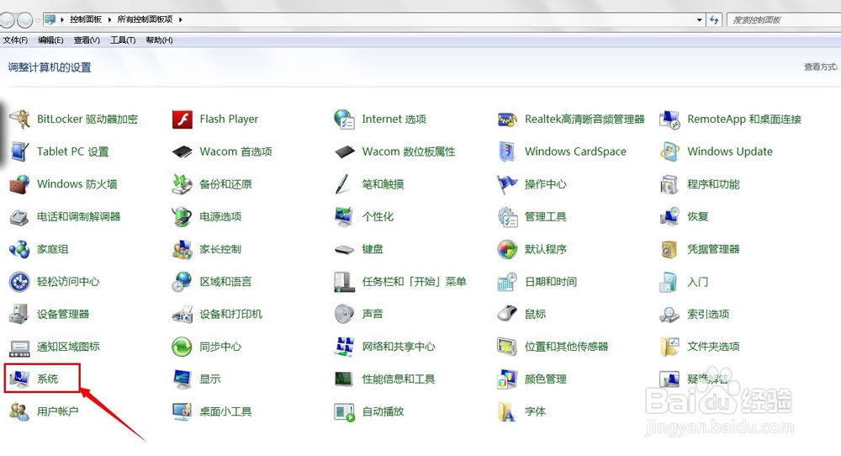Viewport: 841px width, 456px height.
Task: Open the 位置和其他传感器 link
Action: 566,347
